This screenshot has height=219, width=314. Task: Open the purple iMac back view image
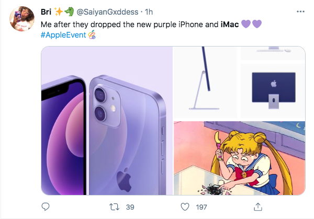click(x=273, y=87)
